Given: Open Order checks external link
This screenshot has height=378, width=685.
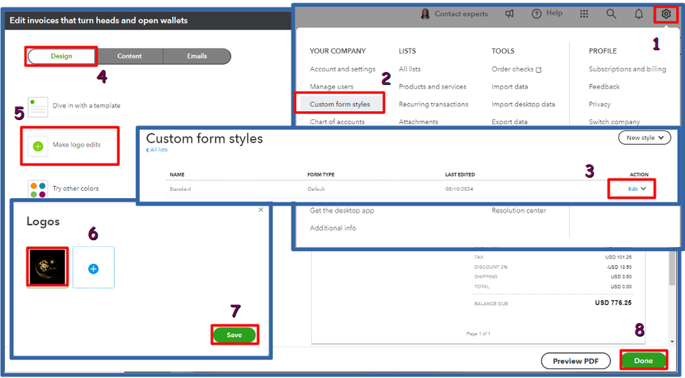Looking at the screenshot, I should click(x=516, y=69).
